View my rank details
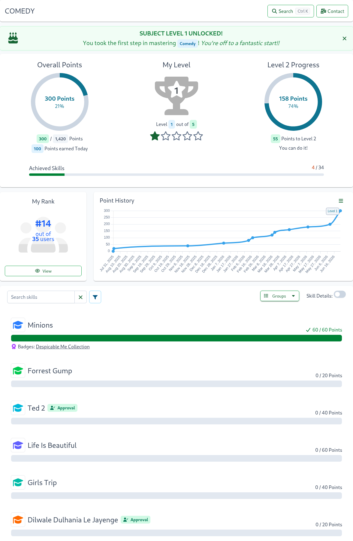The height and width of the screenshot is (541, 353). click(x=43, y=271)
